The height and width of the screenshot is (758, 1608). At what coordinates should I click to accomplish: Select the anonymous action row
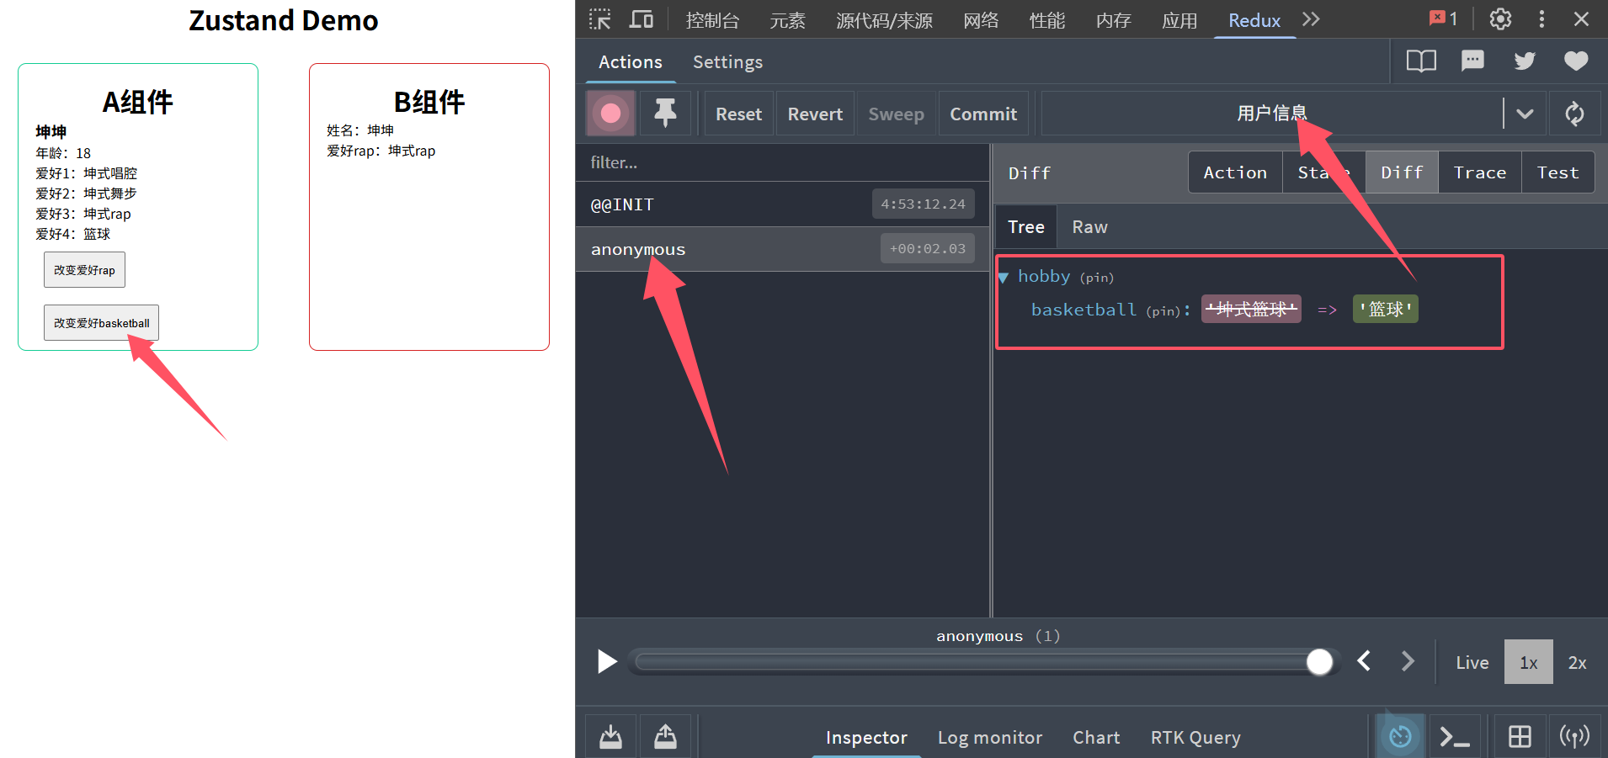click(x=783, y=249)
